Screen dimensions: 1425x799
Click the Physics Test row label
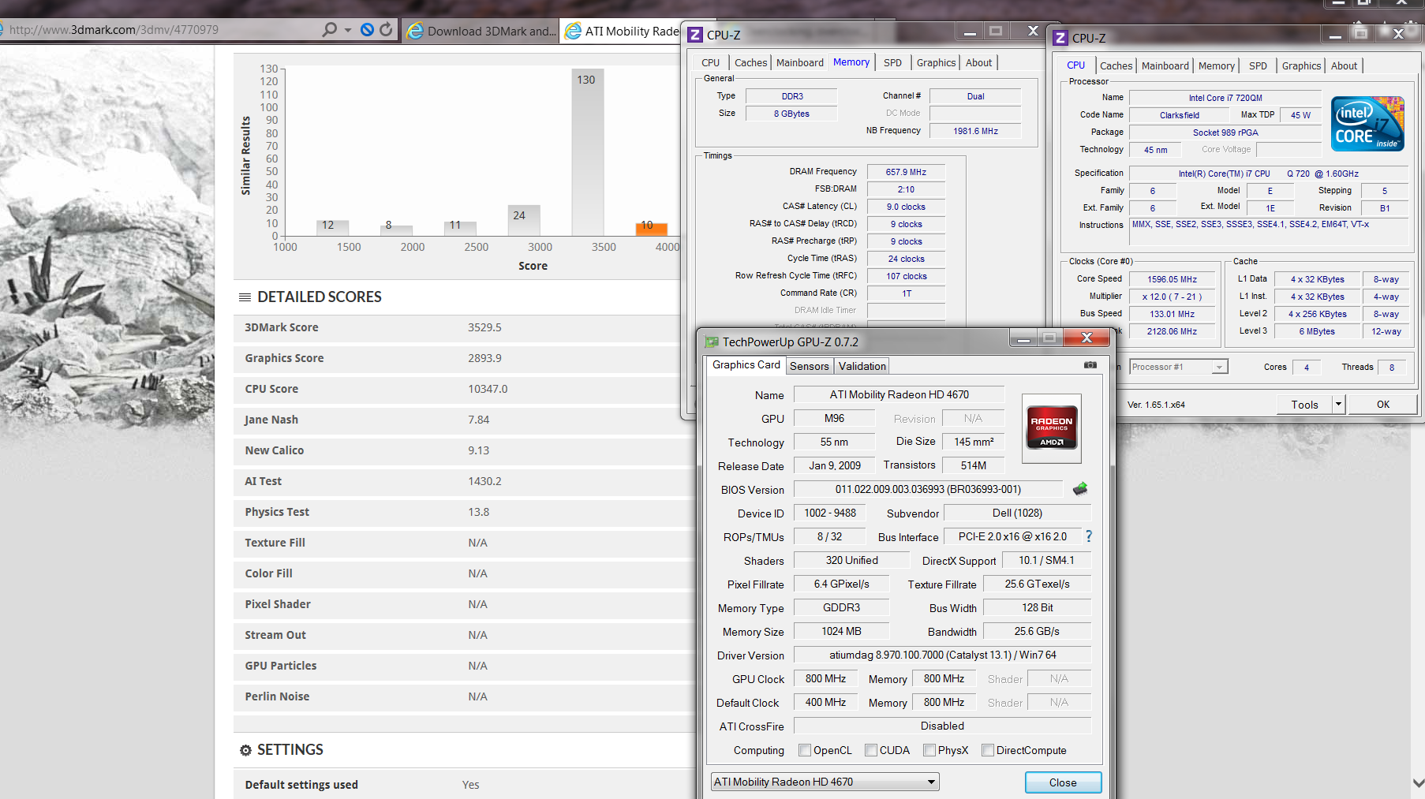277,512
